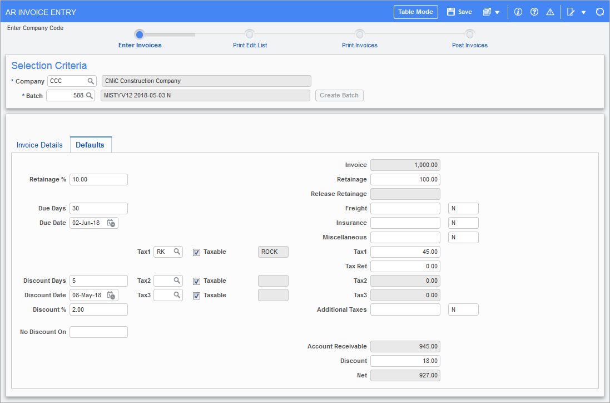Open the report/print icon in header

pyautogui.click(x=487, y=12)
